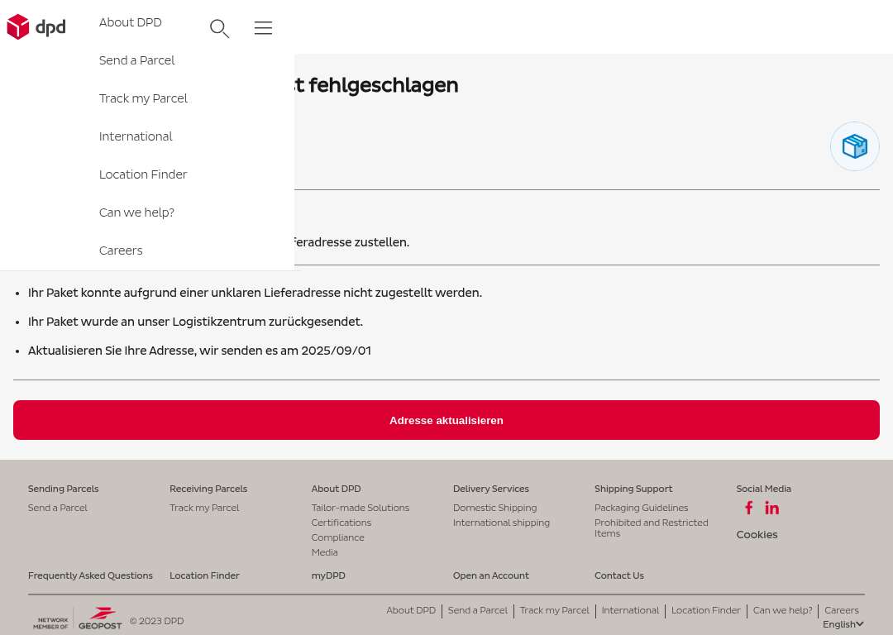The width and height of the screenshot is (893, 635).
Task: Click the © 2023 DPD copyright text
Action: click(x=156, y=621)
